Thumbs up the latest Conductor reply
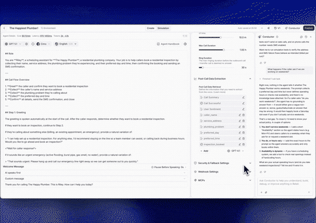 [x=261, y=172]
